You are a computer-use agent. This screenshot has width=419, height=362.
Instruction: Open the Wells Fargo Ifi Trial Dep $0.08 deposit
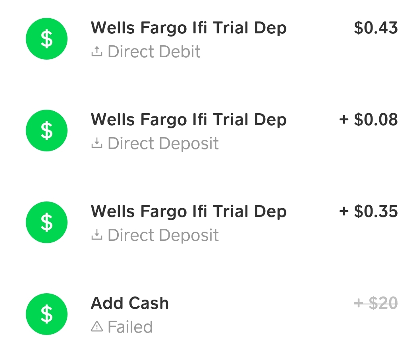pyautogui.click(x=189, y=120)
